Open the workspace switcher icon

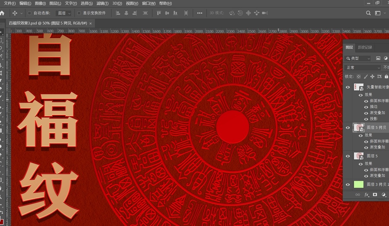[x=378, y=13]
